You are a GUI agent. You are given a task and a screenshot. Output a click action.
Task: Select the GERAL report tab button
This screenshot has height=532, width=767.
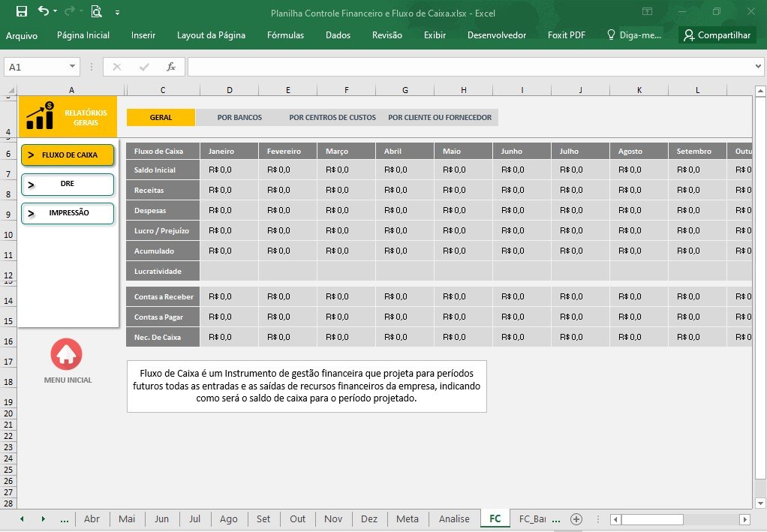pos(161,117)
